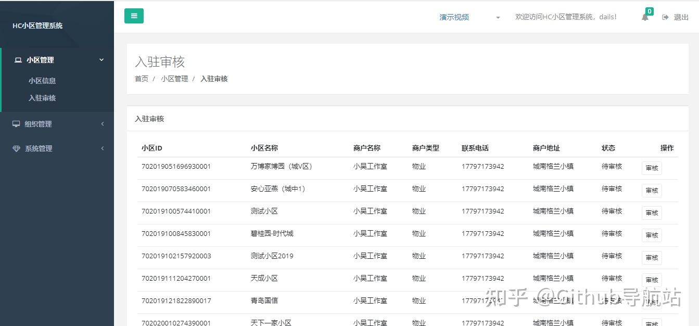The width and height of the screenshot is (699, 326).
Task: Click the 商户地址 column header
Action: (x=547, y=148)
